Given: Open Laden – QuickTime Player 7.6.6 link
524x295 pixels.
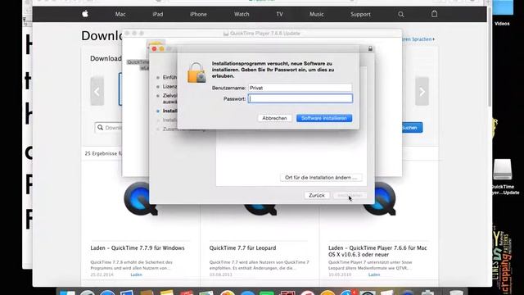Looking at the screenshot, I should pos(377,251).
